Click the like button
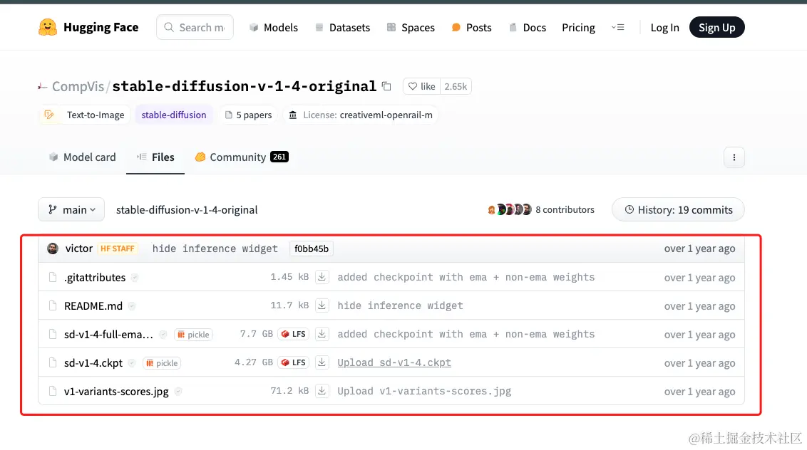This screenshot has width=807, height=450. 421,86
